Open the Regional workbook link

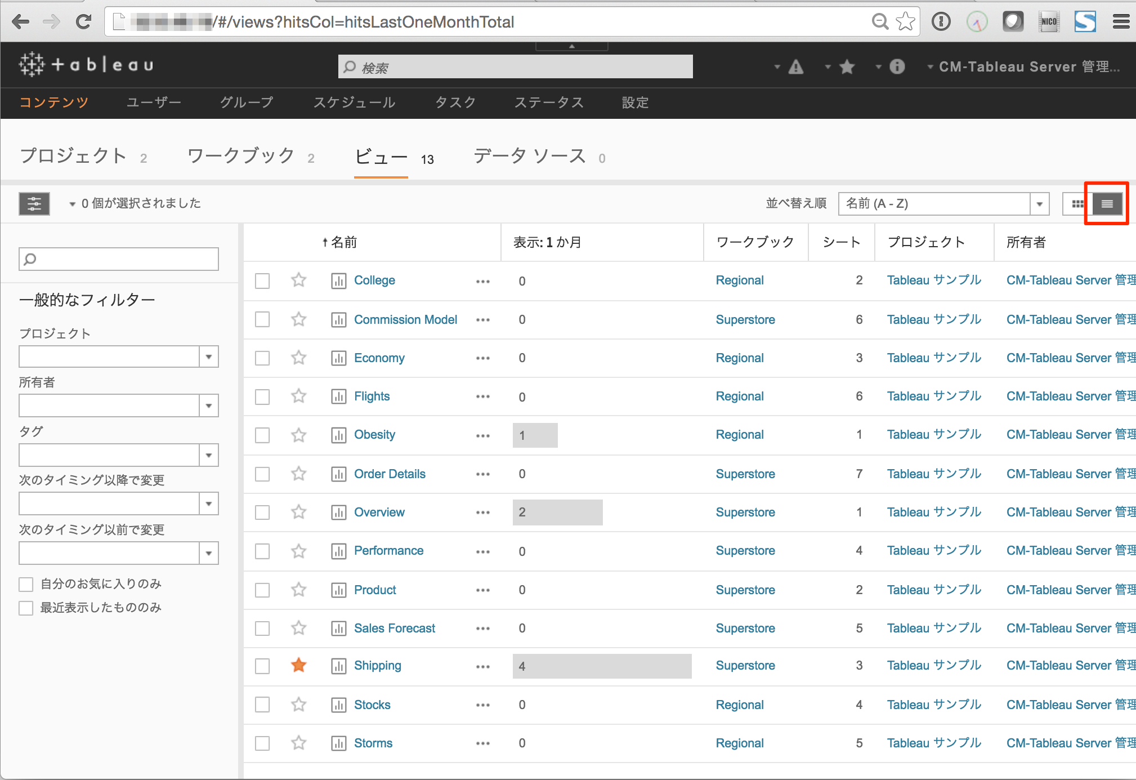tap(739, 280)
